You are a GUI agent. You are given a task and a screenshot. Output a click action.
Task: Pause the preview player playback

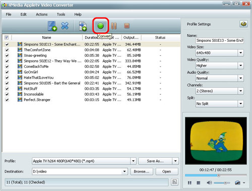pos(190,182)
